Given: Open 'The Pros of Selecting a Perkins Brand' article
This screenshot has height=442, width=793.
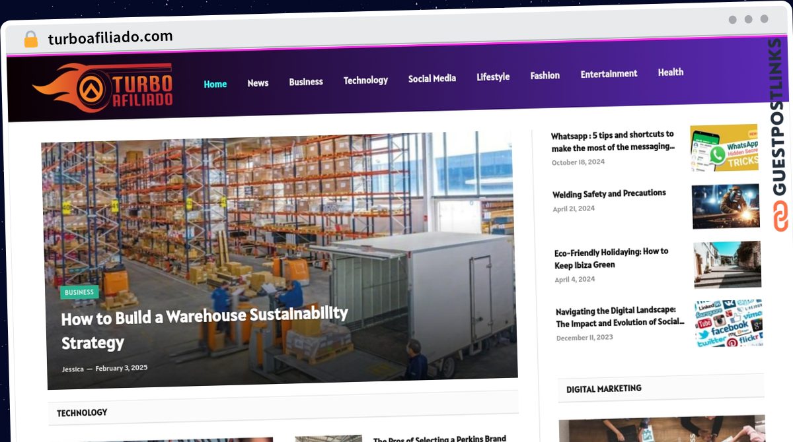Looking at the screenshot, I should tap(439, 438).
